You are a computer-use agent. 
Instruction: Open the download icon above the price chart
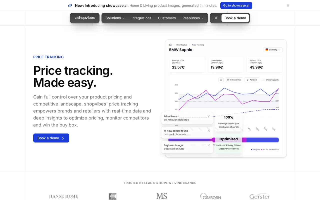click(221, 80)
